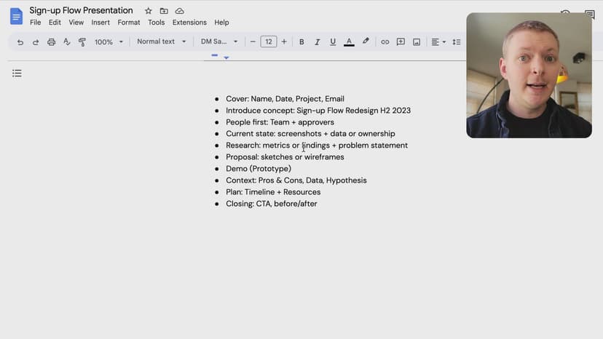The height and width of the screenshot is (339, 603).
Task: Open the DM Sans font dropdown
Action: pyautogui.click(x=218, y=42)
